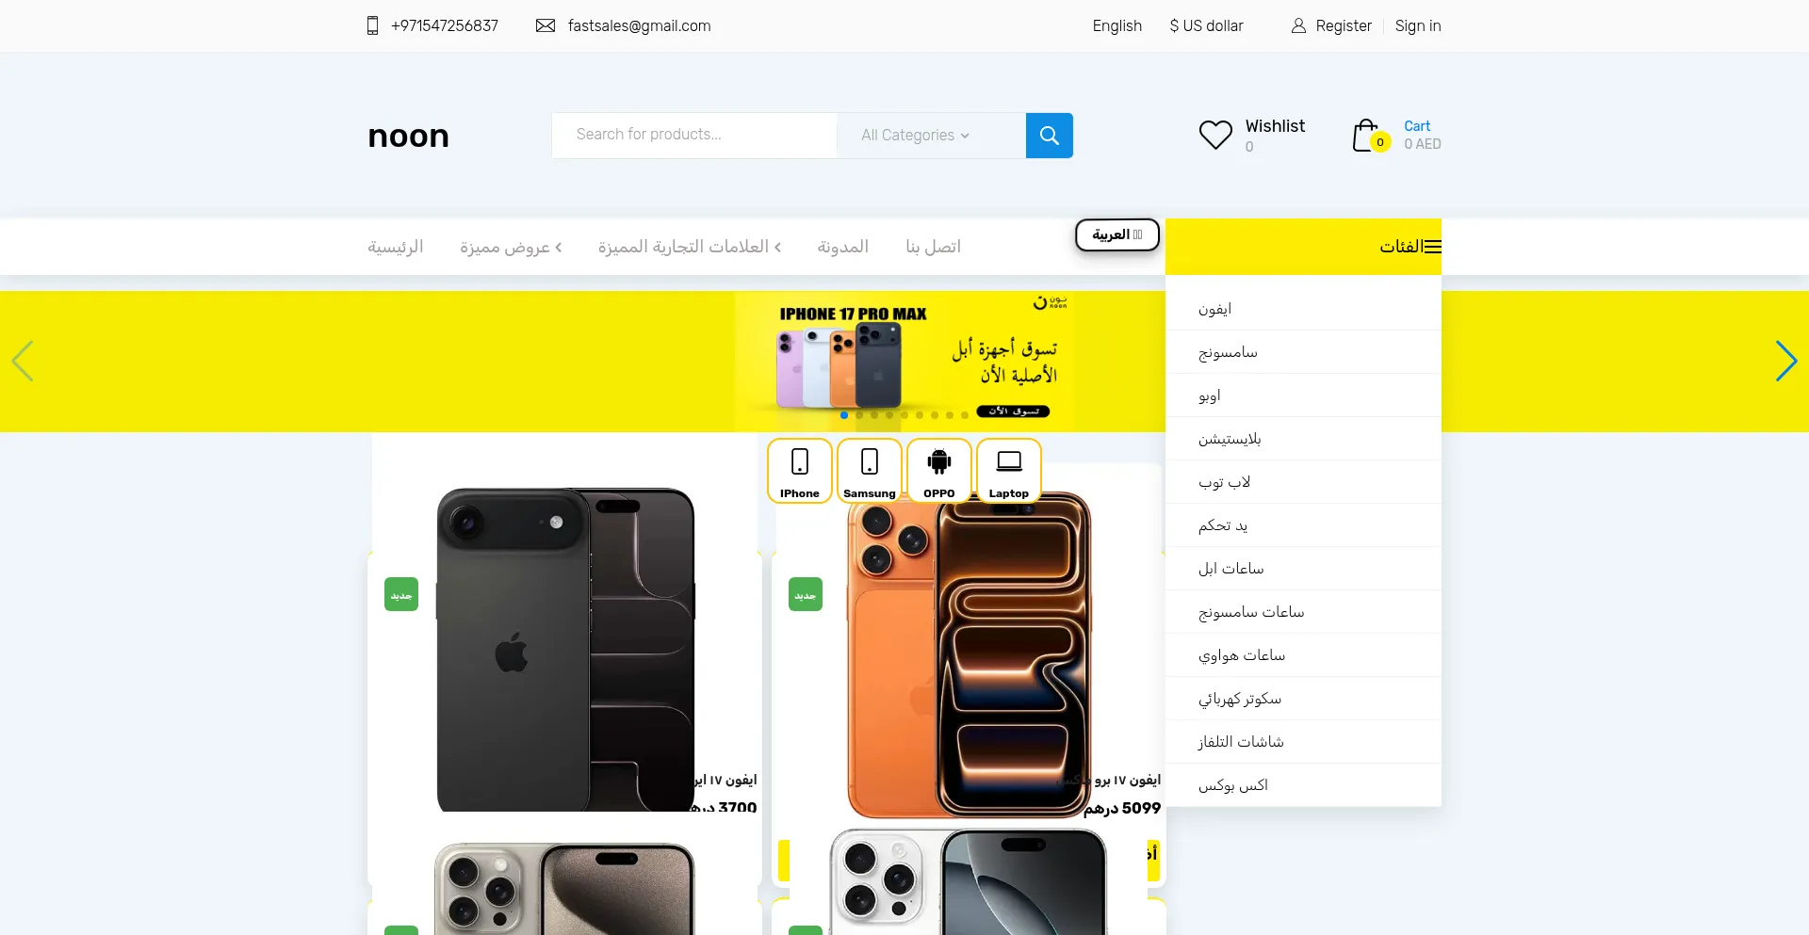Screen dimensions: 1809x935
Task: Open the المدونة blog menu item
Action: [843, 247]
